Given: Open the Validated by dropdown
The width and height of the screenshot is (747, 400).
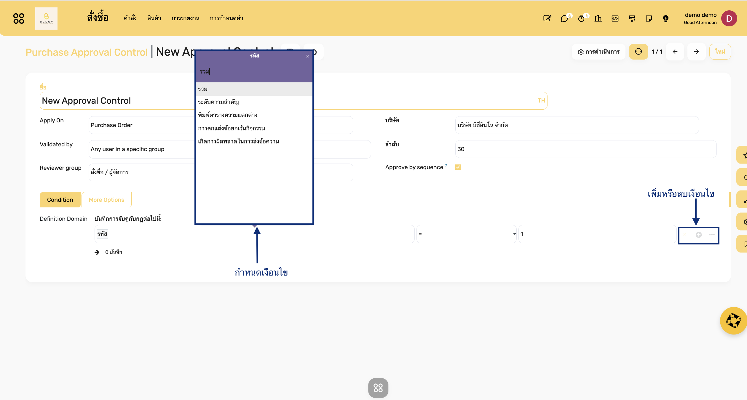Looking at the screenshot, I should pos(230,149).
